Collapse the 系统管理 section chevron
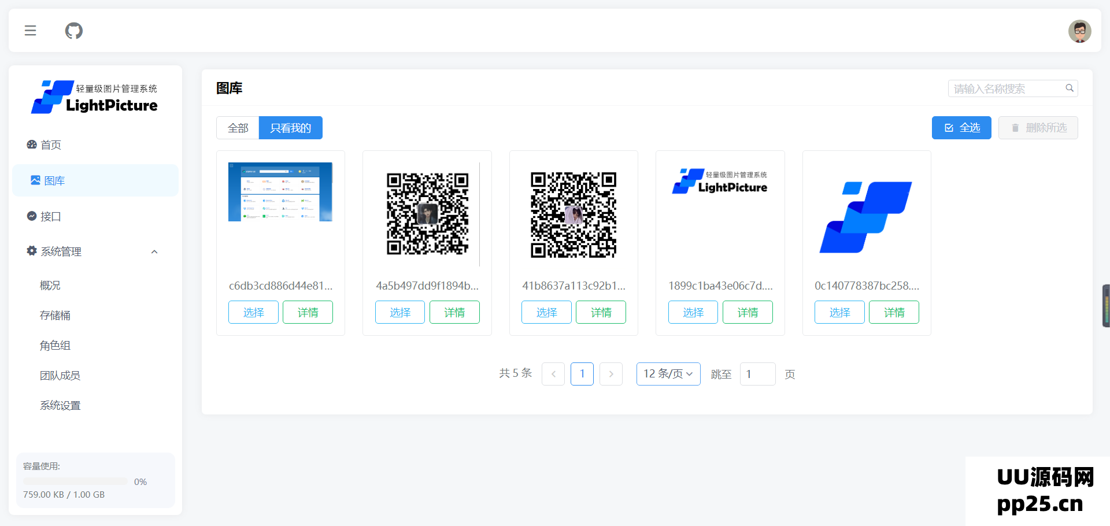Viewport: 1110px width, 526px height. pos(154,251)
